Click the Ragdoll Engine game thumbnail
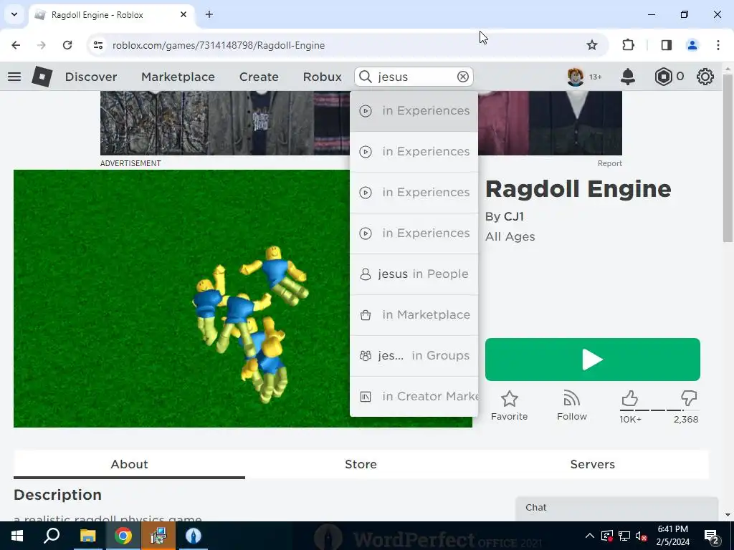The image size is (734, 550). pyautogui.click(x=181, y=299)
